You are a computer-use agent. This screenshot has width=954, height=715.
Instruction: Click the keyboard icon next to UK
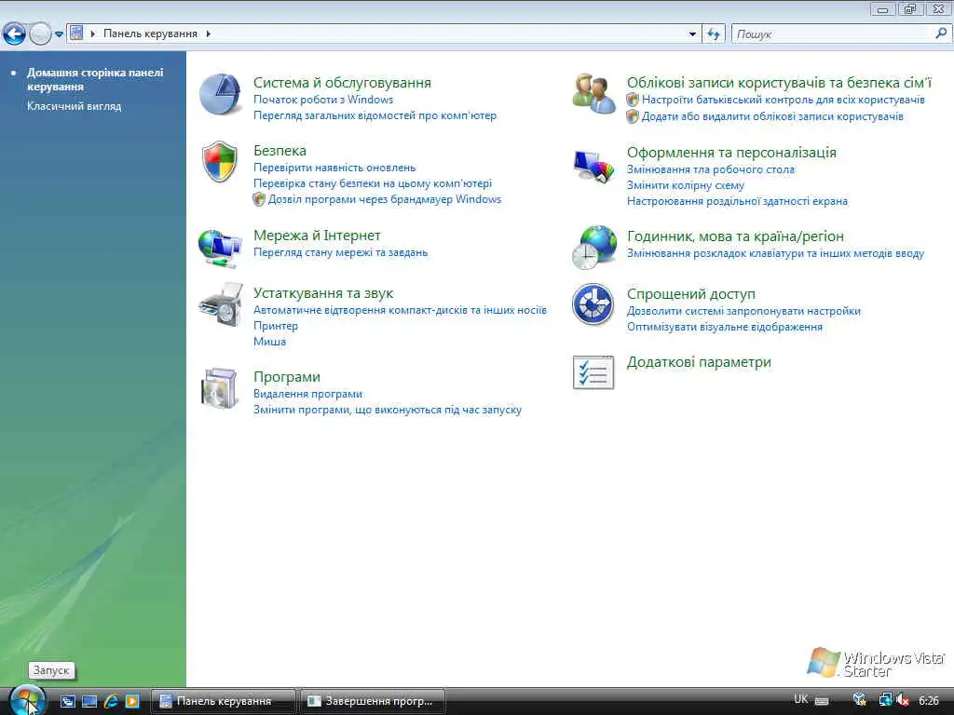click(x=822, y=701)
